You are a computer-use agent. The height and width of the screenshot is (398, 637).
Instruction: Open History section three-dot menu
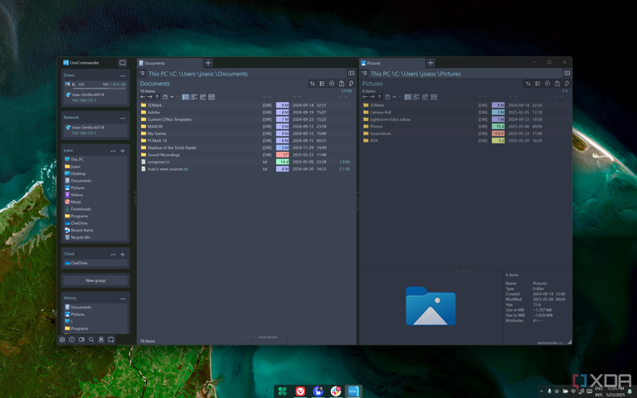tap(123, 298)
